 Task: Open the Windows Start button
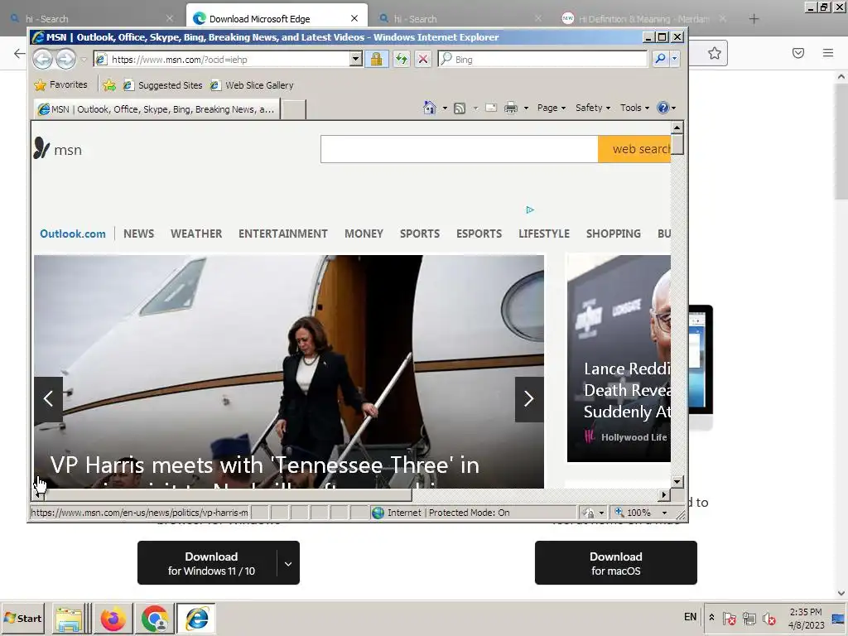click(x=23, y=618)
